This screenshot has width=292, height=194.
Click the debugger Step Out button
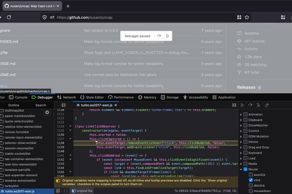267,105
